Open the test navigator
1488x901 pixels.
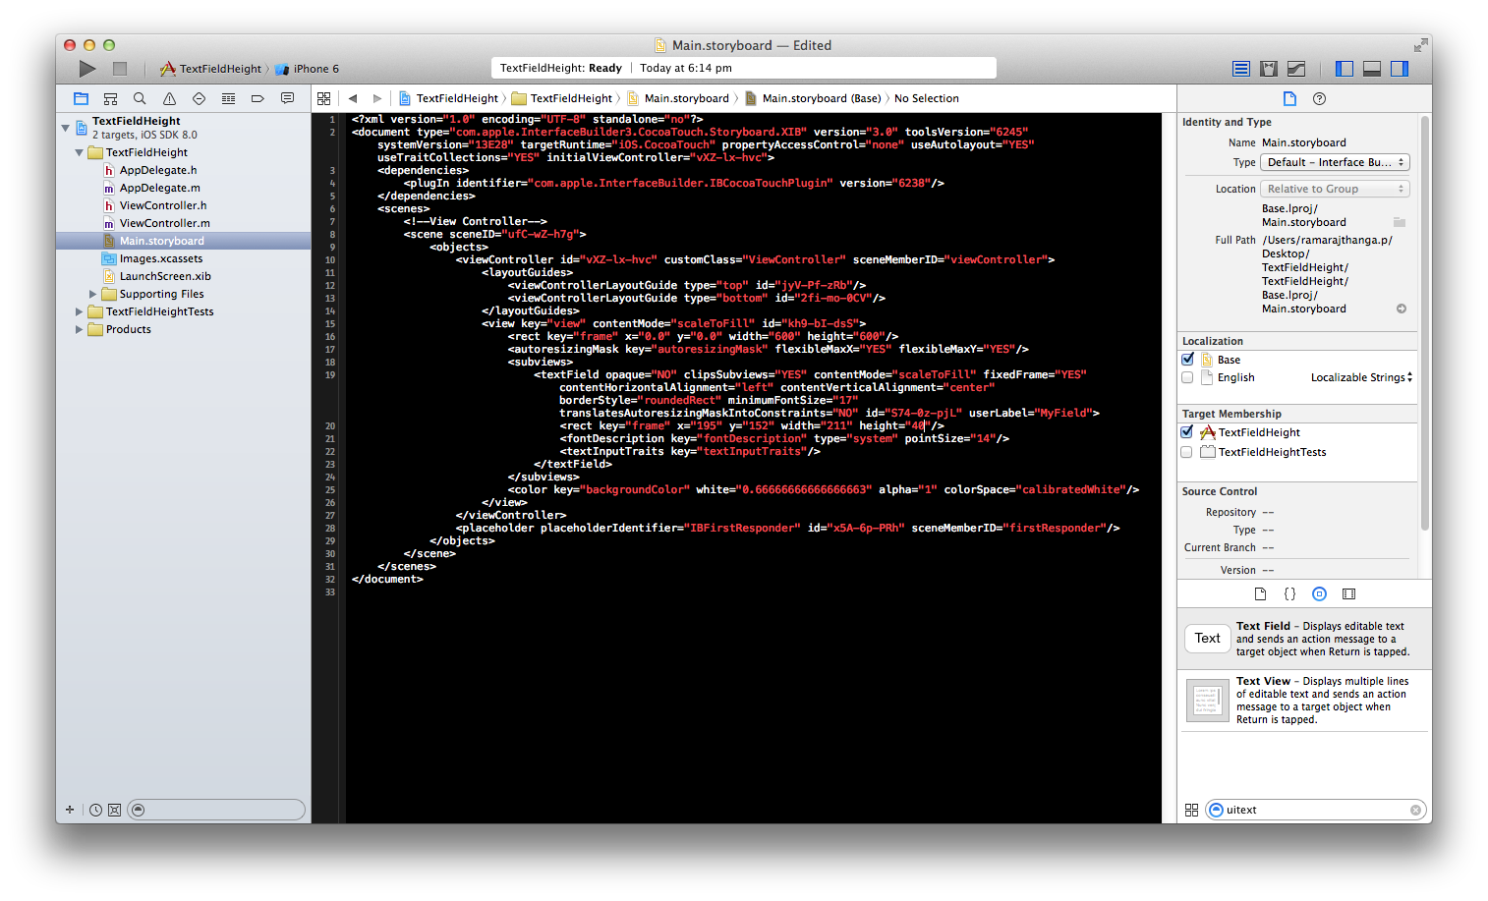pyautogui.click(x=199, y=98)
